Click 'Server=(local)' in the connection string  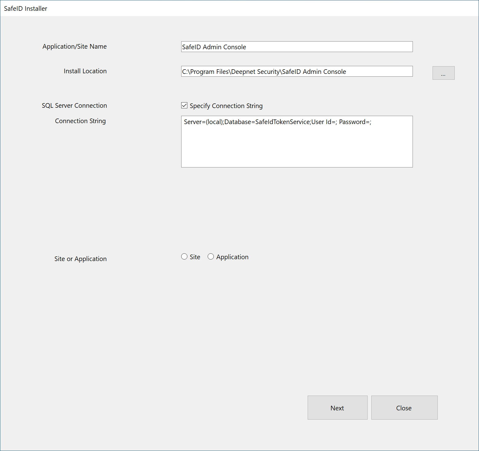click(203, 122)
